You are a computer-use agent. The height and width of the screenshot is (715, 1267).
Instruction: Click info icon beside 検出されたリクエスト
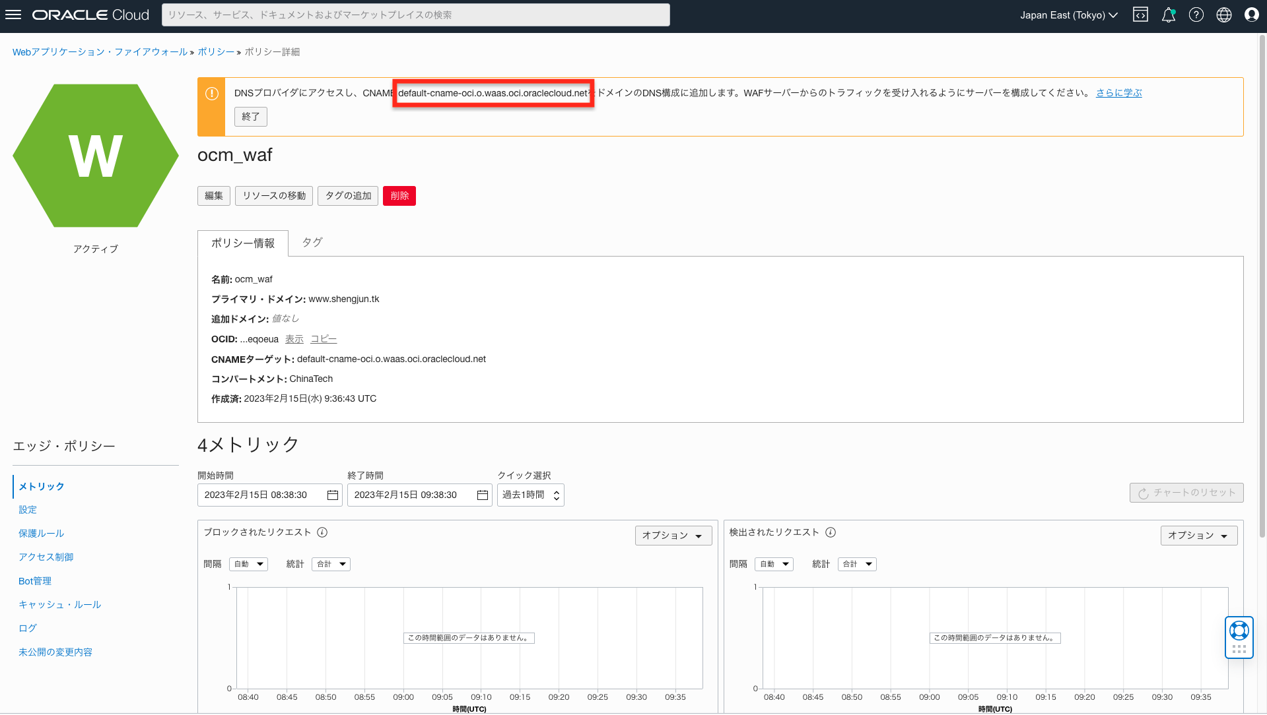tap(831, 532)
